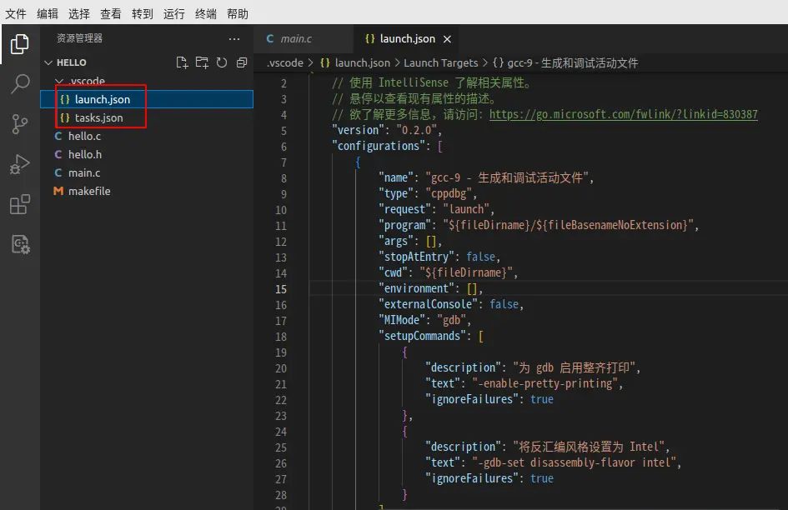Open the Extensions view
Screen dimensions: 788x510
tap(20, 204)
